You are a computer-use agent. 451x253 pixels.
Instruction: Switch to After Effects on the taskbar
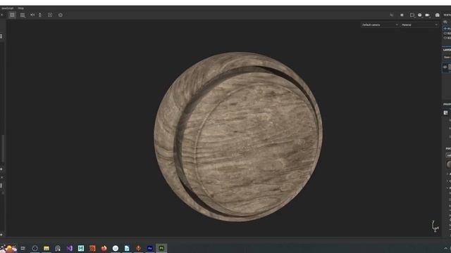pyautogui.click(x=150, y=248)
